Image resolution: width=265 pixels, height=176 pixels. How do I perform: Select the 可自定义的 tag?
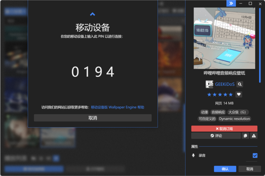(207, 119)
